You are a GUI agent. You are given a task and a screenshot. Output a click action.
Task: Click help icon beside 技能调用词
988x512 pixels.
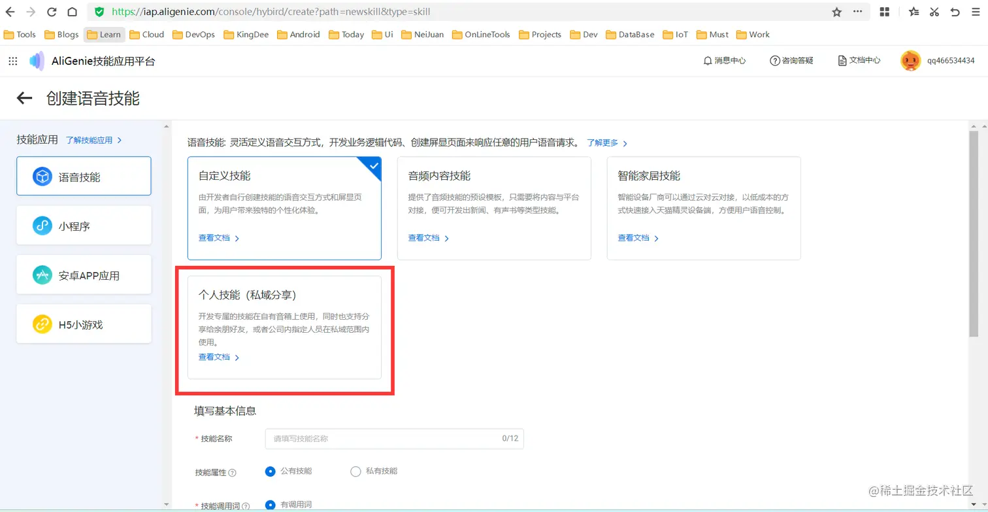coord(245,506)
